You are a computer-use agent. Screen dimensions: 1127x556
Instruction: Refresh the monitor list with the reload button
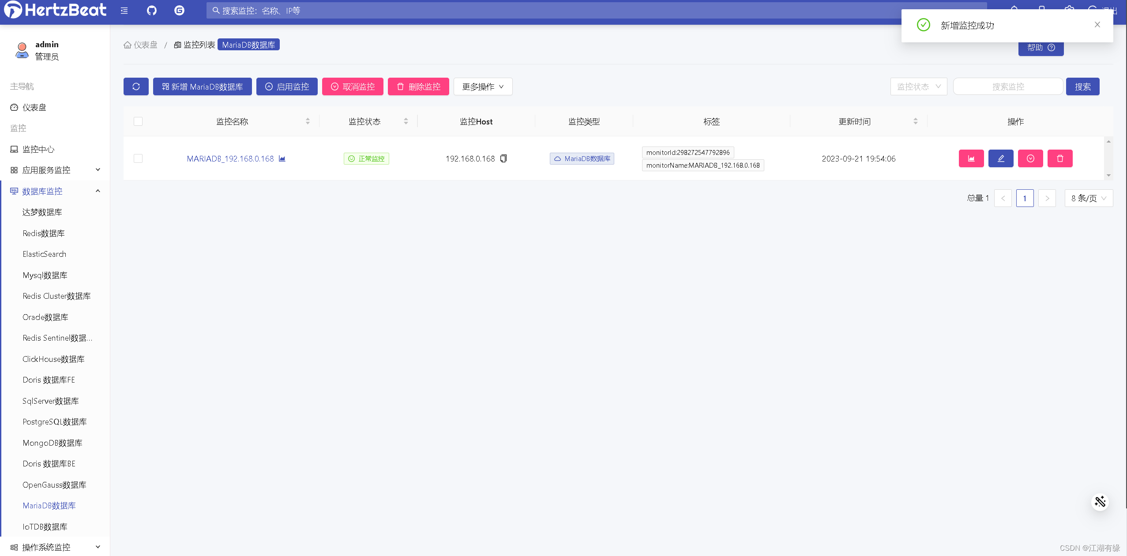point(136,86)
